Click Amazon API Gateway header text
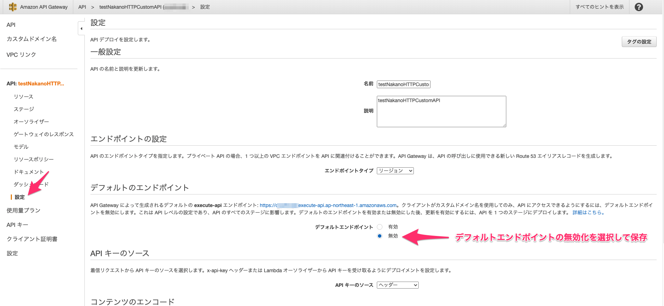 point(44,7)
